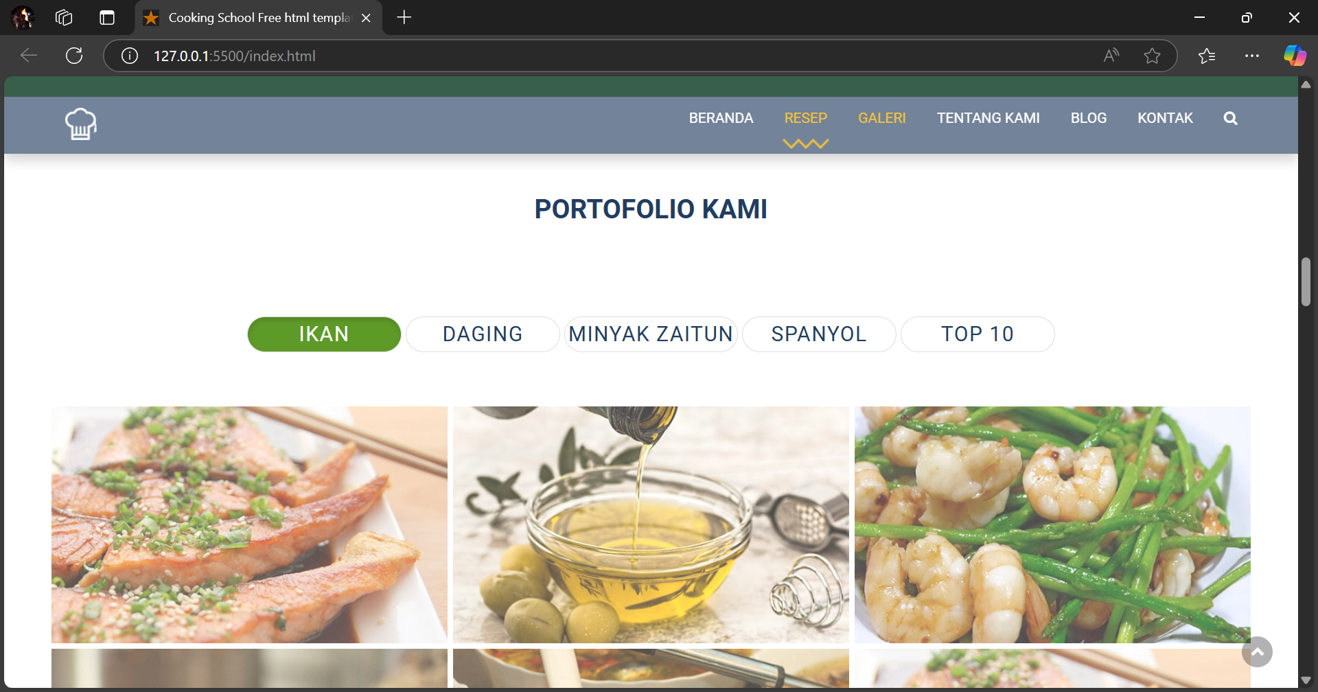Screen dimensions: 1318x692
Task: Click the scroll-to-top arrow button
Action: tap(1257, 651)
